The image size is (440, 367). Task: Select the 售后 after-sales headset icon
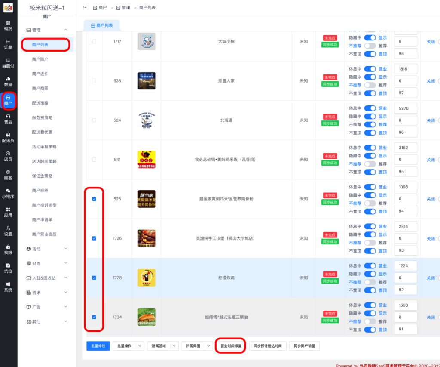8,119
